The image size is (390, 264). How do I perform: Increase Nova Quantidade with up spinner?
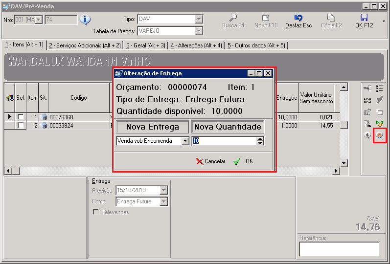pyautogui.click(x=260, y=139)
